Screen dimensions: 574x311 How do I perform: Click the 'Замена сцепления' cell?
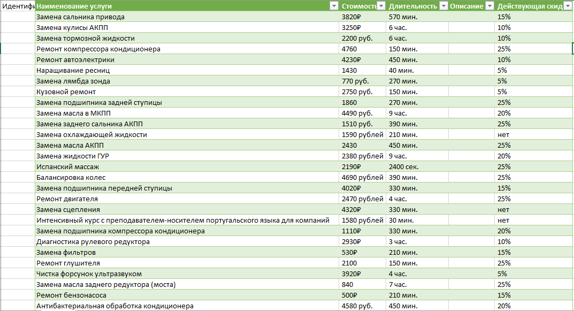(x=187, y=209)
